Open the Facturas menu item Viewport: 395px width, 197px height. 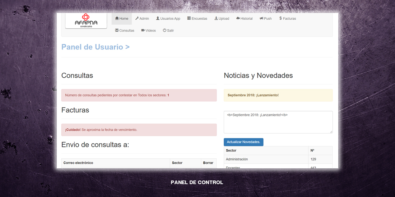287,19
